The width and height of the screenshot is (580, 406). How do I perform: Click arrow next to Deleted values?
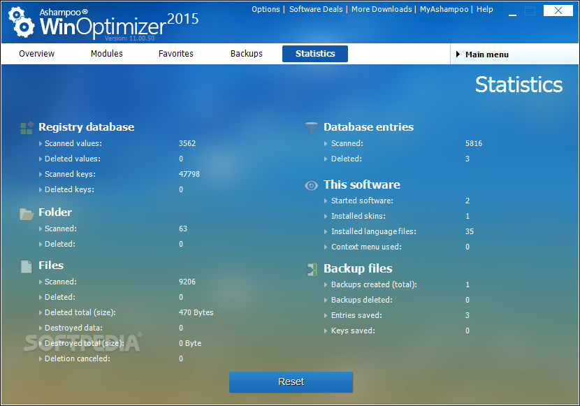pyautogui.click(x=41, y=159)
